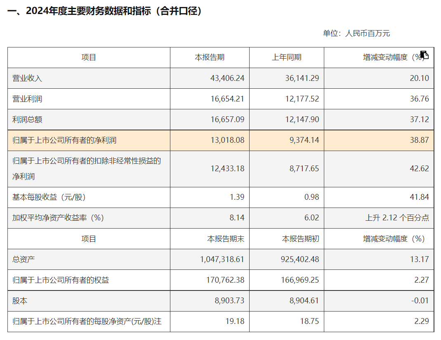Viewport: 441px width, 340px height.
Task: Click the '总资产' row label
Action: (x=24, y=259)
